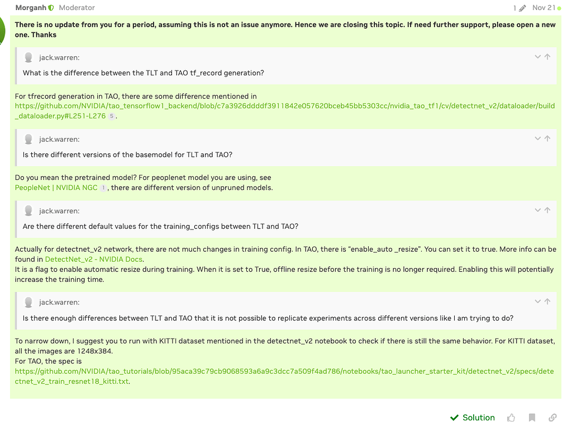Click the avatar beside the training_configs quote
This screenshot has width=572, height=431.
click(28, 210)
